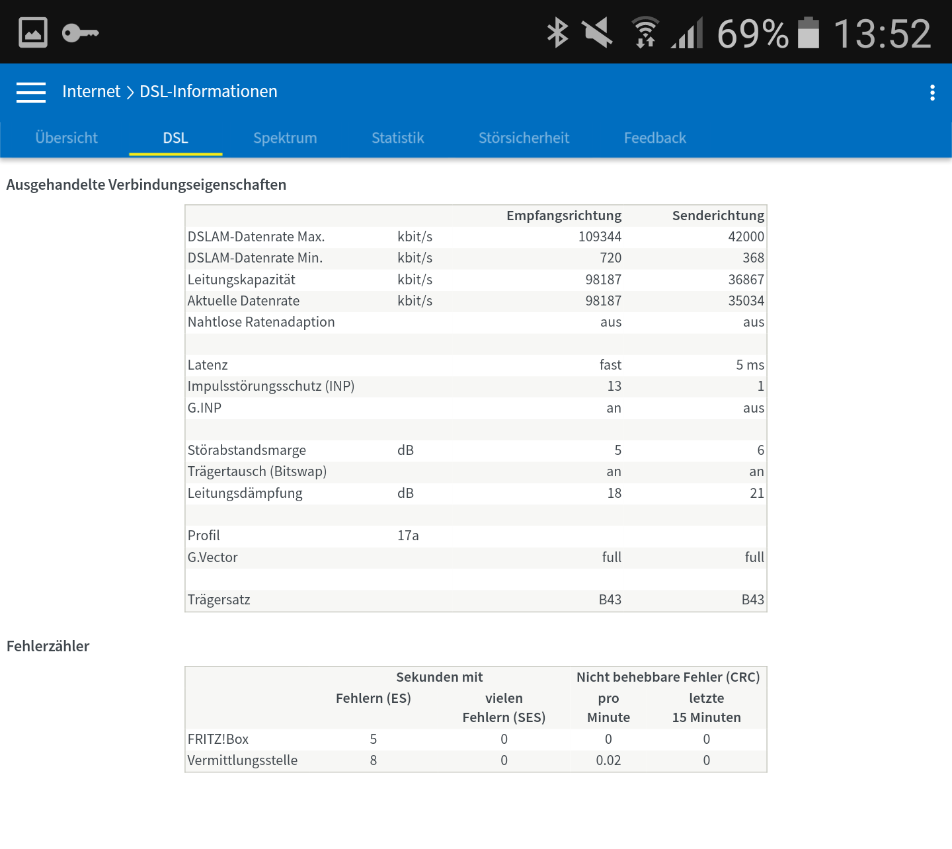
Task: Open the Spektrum tab
Action: [x=285, y=138]
